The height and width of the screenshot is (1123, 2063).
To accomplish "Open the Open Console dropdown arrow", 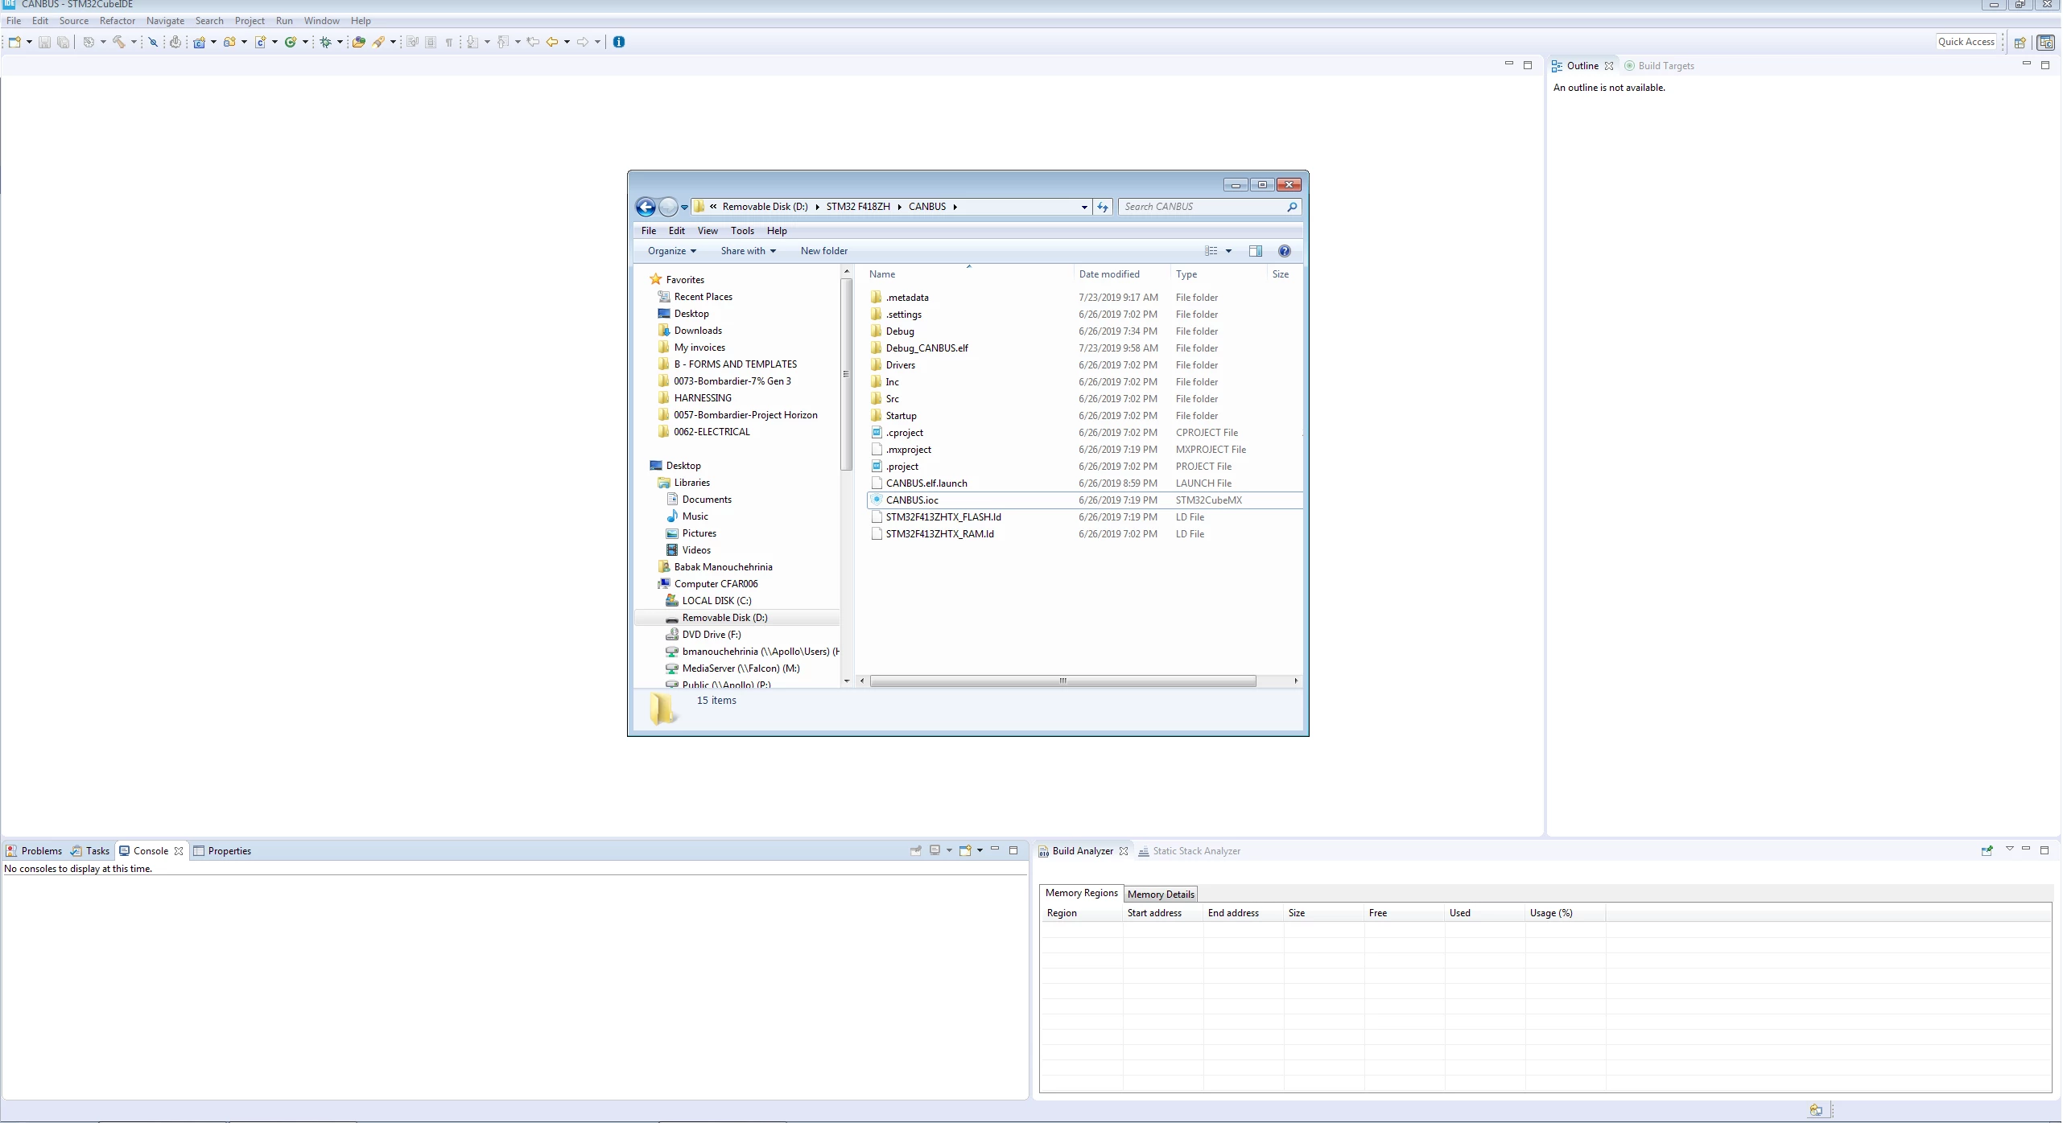I will 980,850.
